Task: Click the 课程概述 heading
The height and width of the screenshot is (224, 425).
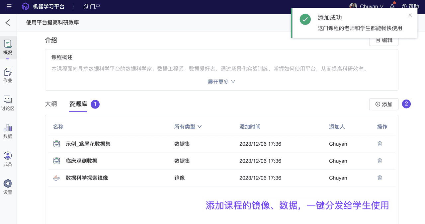Action: [62, 57]
